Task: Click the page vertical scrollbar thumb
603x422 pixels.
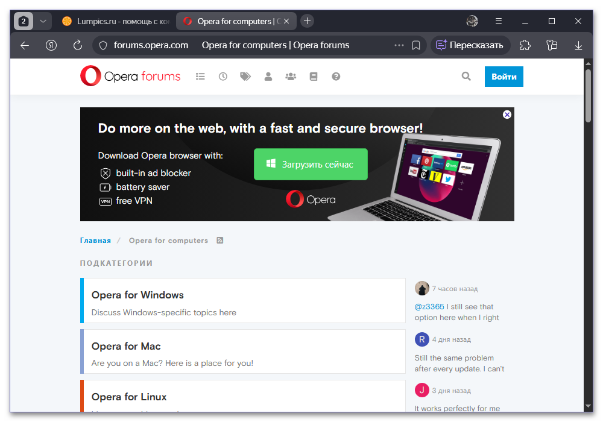Action: click(588, 95)
